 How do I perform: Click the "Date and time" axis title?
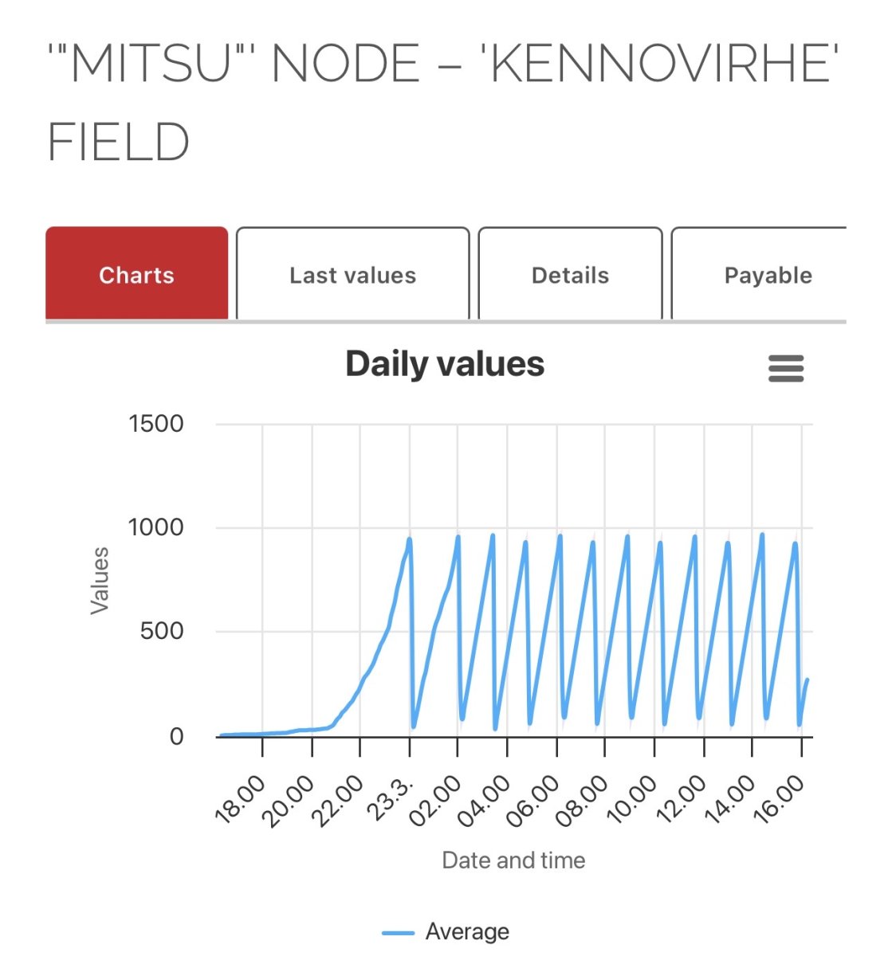tap(513, 860)
